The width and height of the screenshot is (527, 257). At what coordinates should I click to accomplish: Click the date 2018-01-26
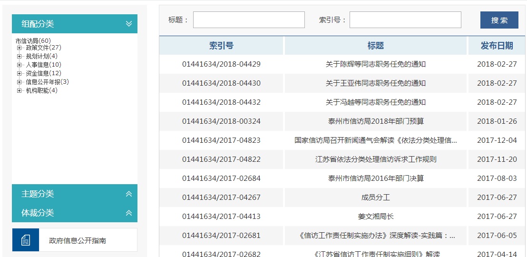pos(497,121)
